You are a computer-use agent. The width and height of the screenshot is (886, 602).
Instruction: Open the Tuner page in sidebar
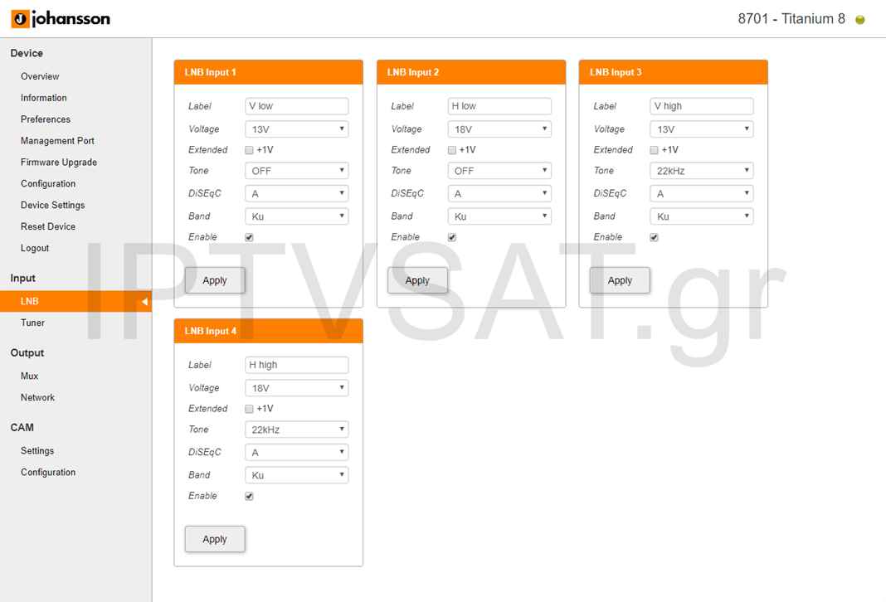coord(33,323)
